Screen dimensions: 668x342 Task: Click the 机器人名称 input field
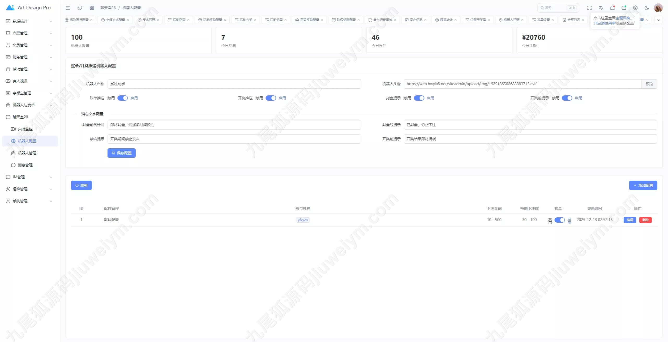234,84
